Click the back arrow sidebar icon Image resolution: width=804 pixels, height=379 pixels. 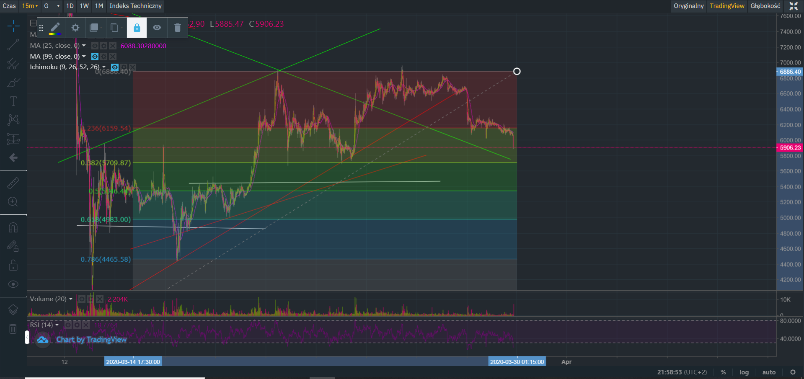tap(13, 157)
